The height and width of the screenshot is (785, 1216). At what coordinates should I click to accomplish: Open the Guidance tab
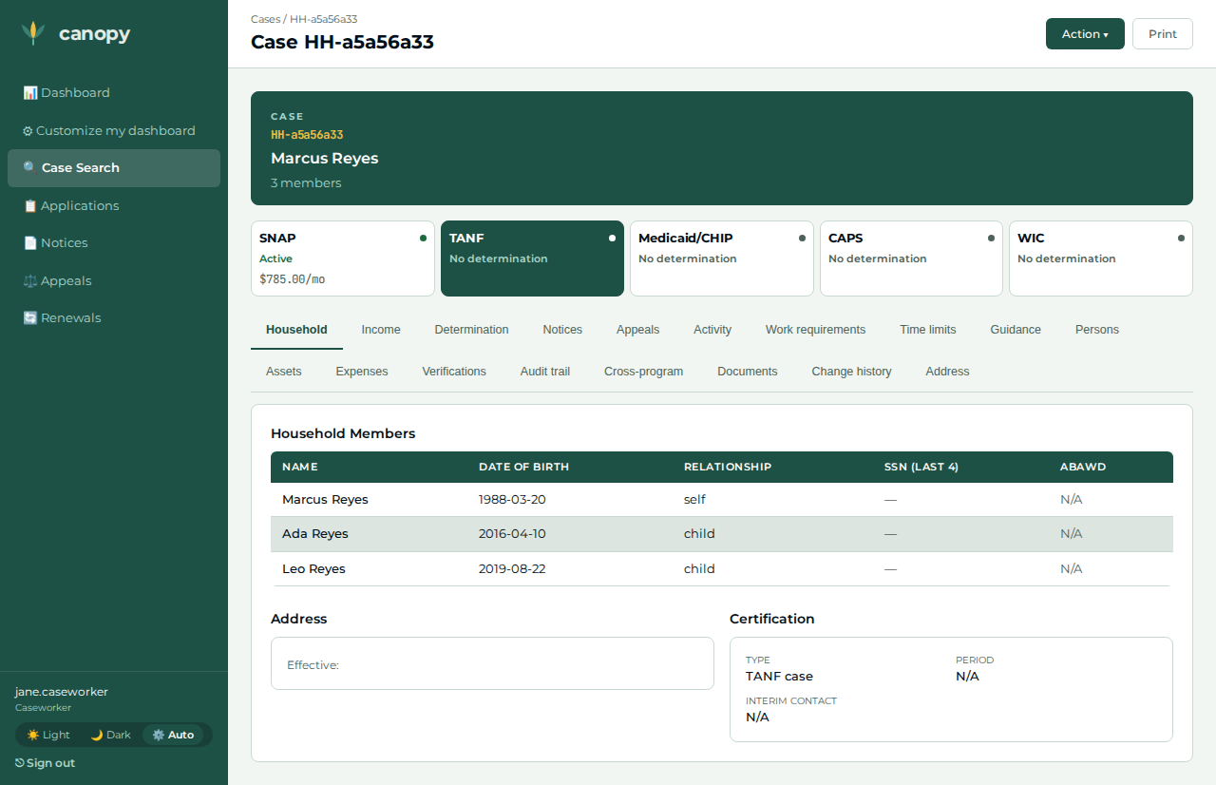(1016, 330)
